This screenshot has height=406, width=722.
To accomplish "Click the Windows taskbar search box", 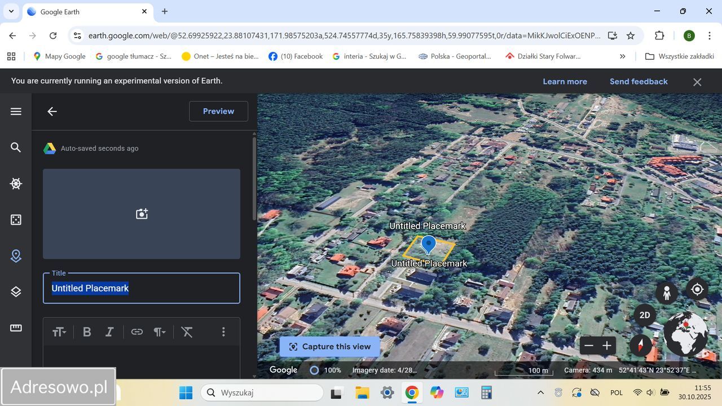I will (x=262, y=392).
